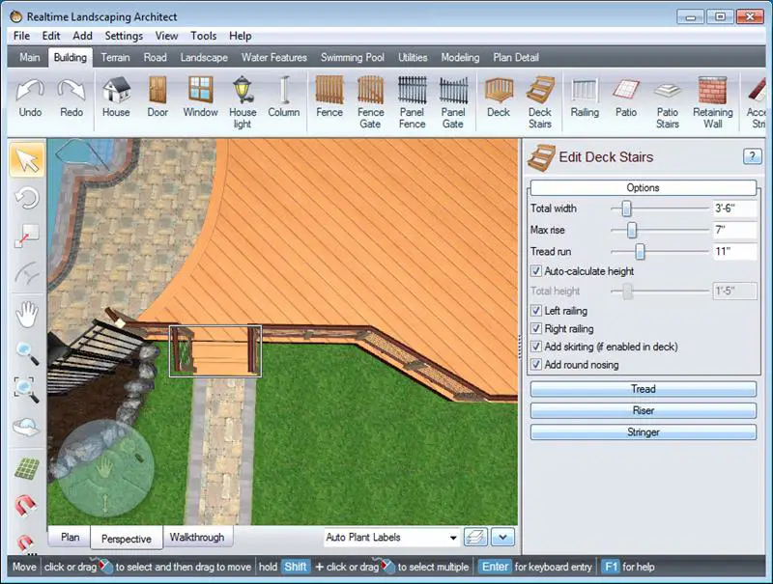Click the layers icon beside plant labels
This screenshot has height=584, width=773.
[475, 537]
